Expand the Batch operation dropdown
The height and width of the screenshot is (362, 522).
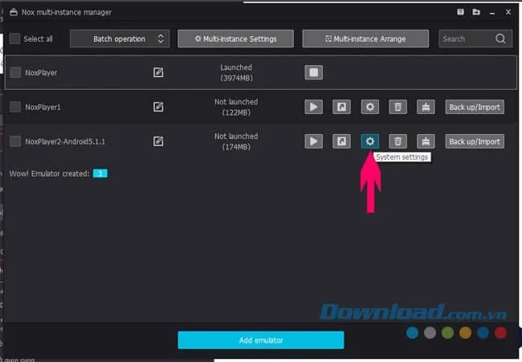[120, 39]
